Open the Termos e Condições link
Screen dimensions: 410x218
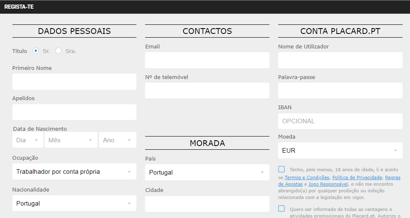coord(307,177)
